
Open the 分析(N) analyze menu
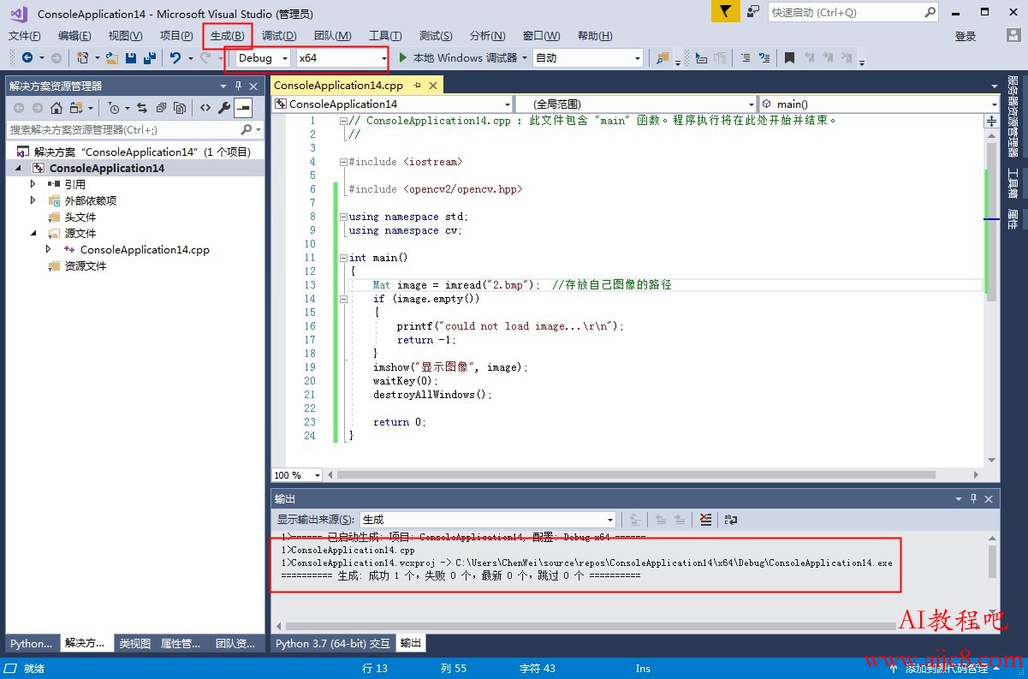click(488, 35)
